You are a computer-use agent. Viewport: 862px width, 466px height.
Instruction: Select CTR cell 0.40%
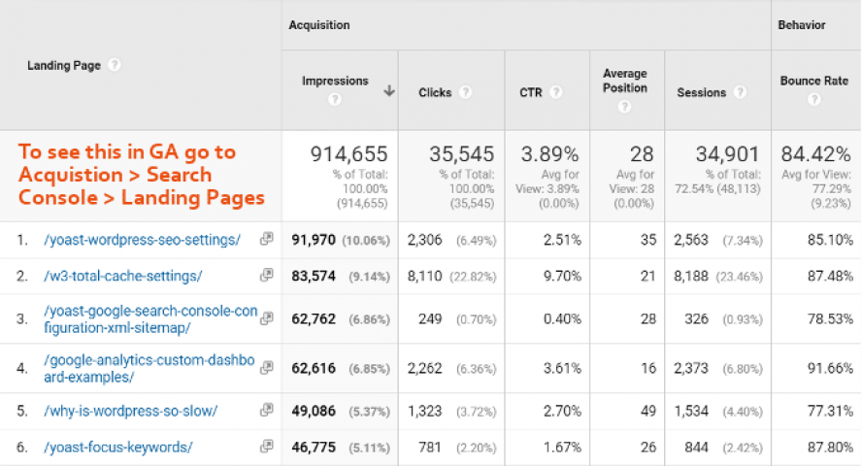[x=562, y=319]
